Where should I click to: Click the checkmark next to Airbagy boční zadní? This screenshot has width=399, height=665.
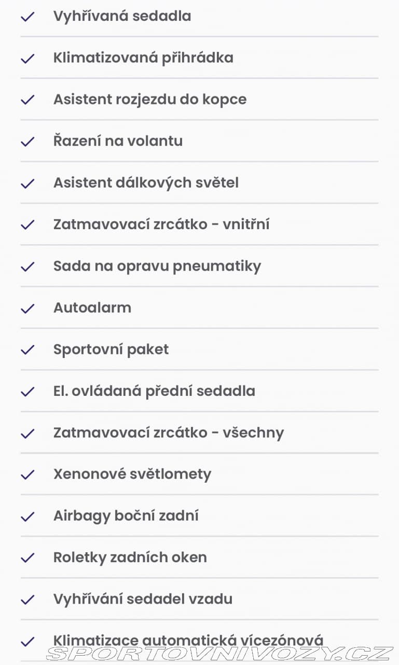pos(27,516)
